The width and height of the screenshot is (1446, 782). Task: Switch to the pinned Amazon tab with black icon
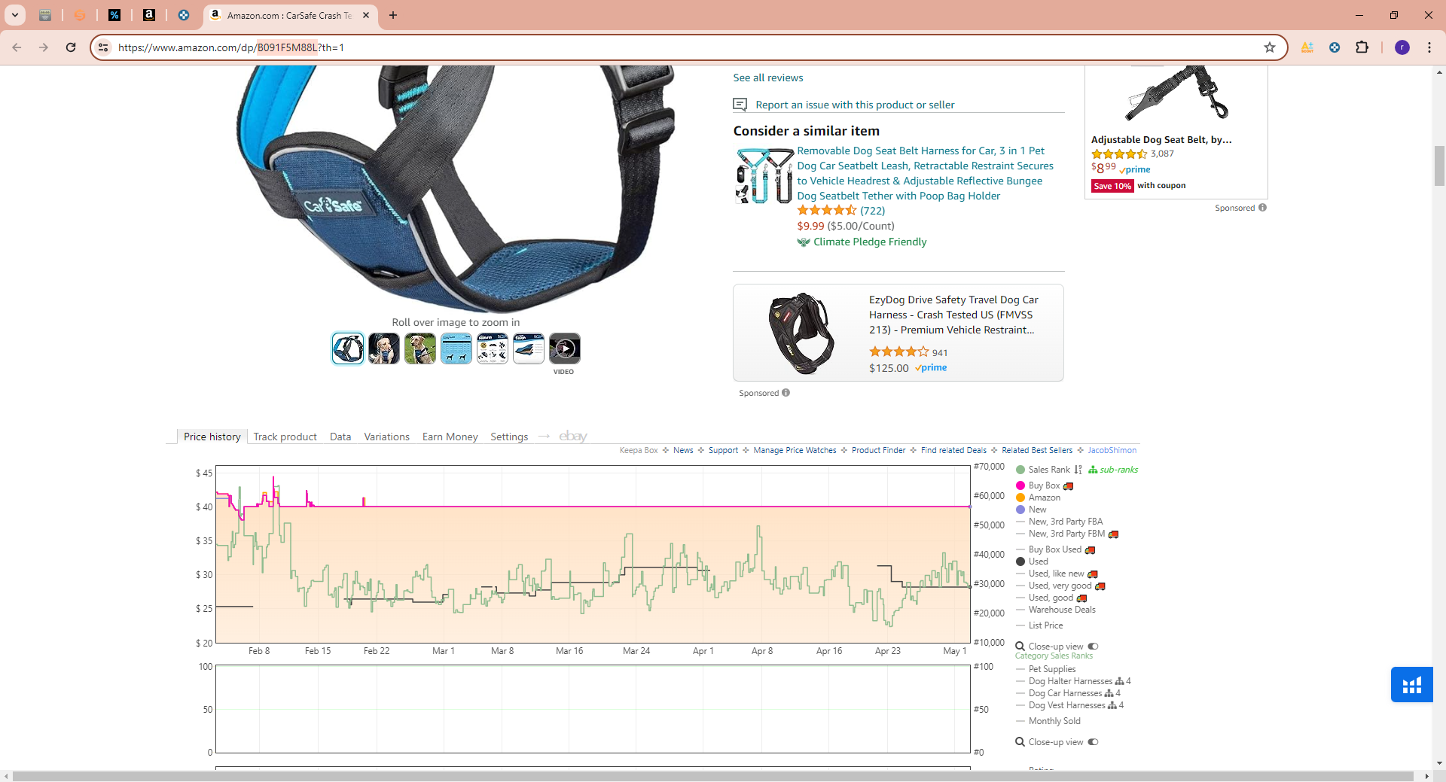coord(149,15)
